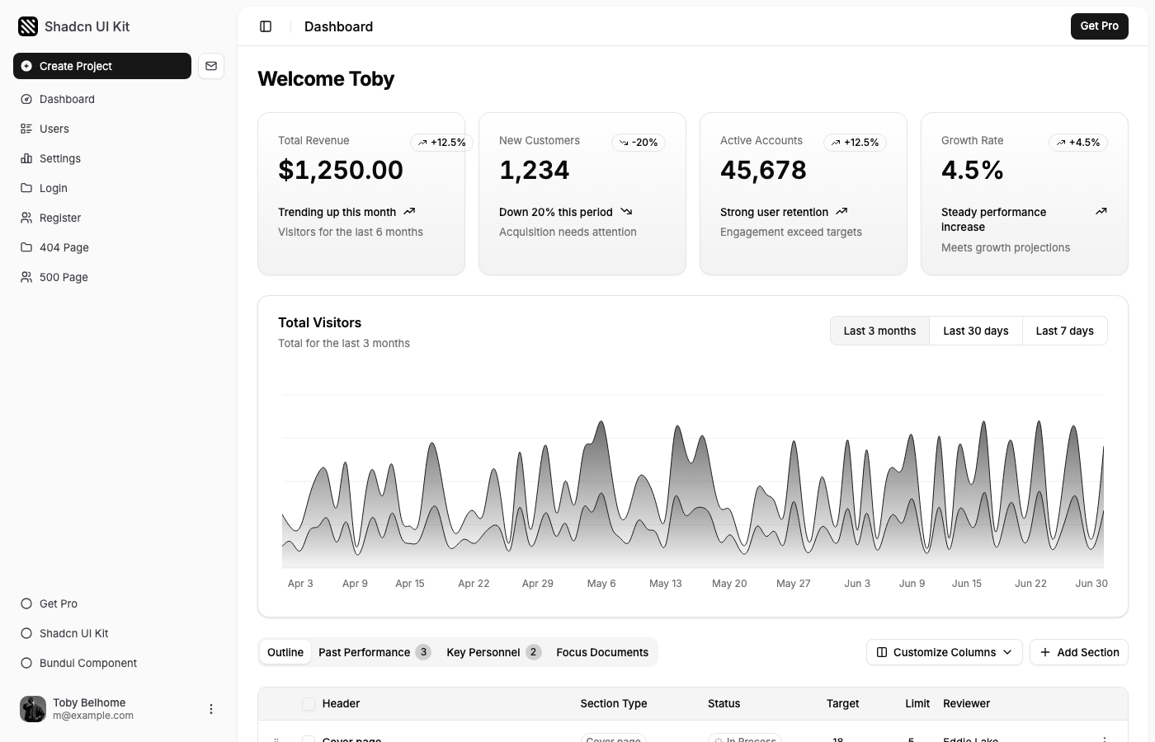Click the drag handle on the Cover page row

coord(276,740)
